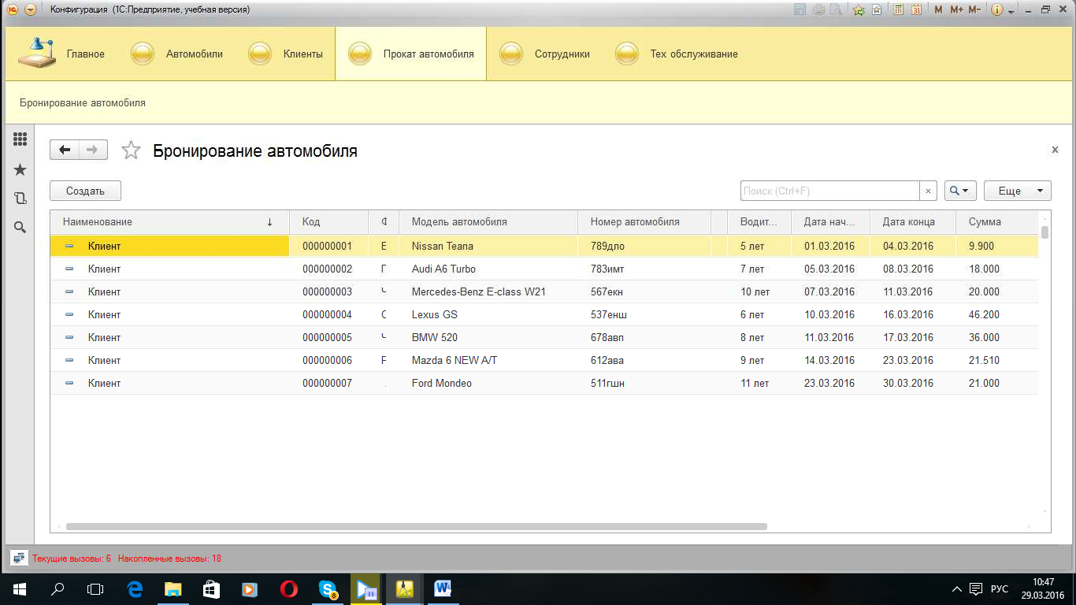The image size is (1076, 605).
Task: Switch to the Клиенты section
Action: point(285,54)
